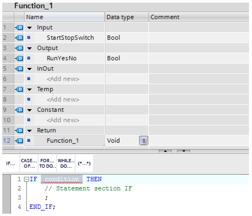Click the blue bullet beside StartStopSwitch

[x=29, y=38]
